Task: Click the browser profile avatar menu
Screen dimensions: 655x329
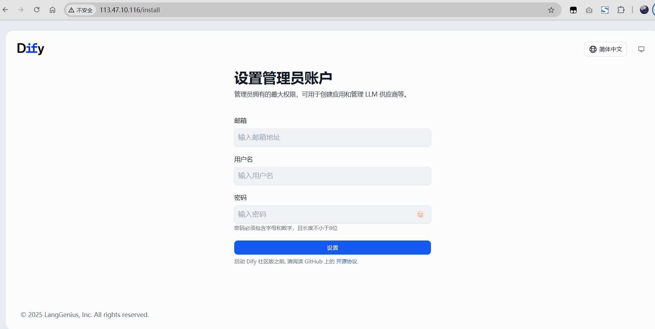Action: tap(644, 9)
